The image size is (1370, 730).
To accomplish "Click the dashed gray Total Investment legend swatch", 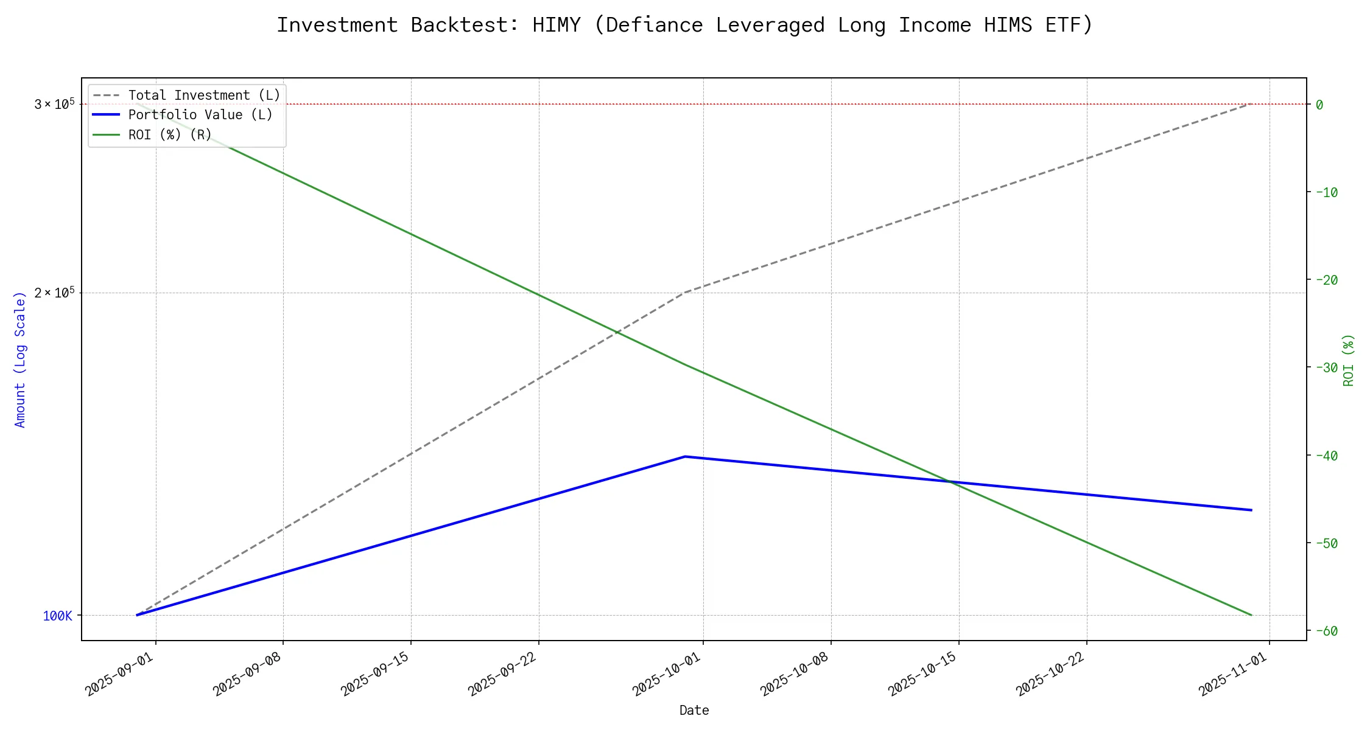I will click(106, 96).
